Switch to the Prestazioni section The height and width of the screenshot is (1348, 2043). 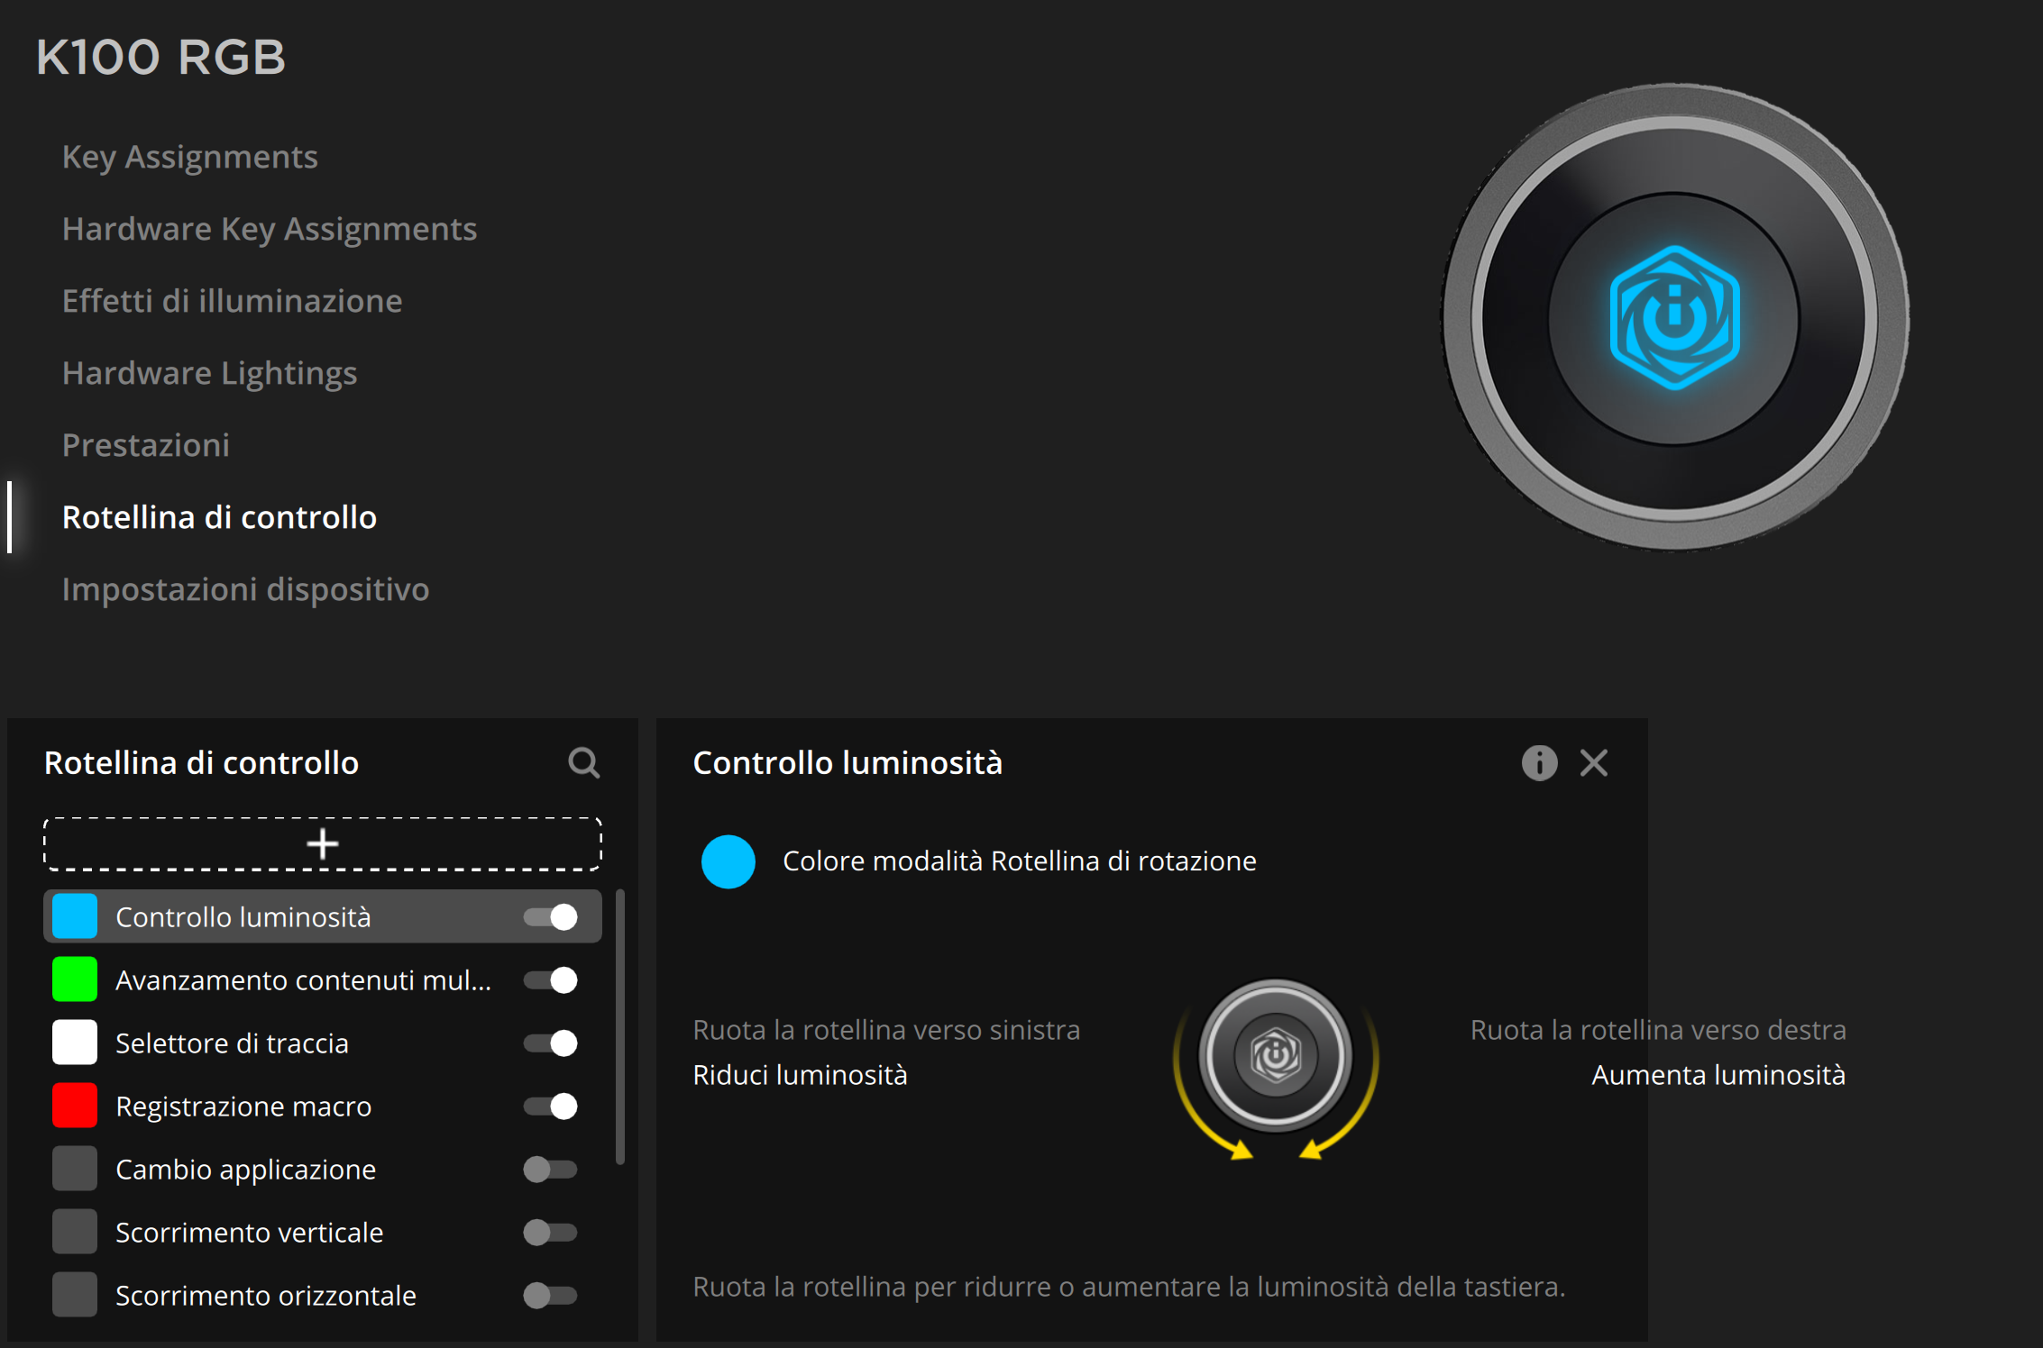(145, 445)
